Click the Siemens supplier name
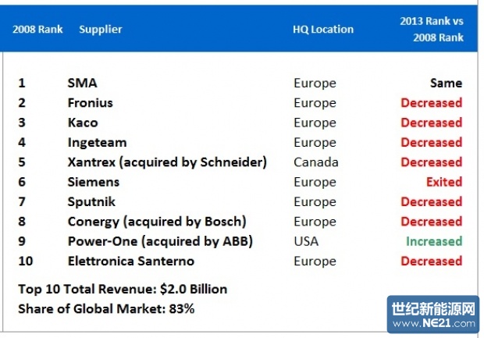The image size is (484, 338). pyautogui.click(x=93, y=182)
